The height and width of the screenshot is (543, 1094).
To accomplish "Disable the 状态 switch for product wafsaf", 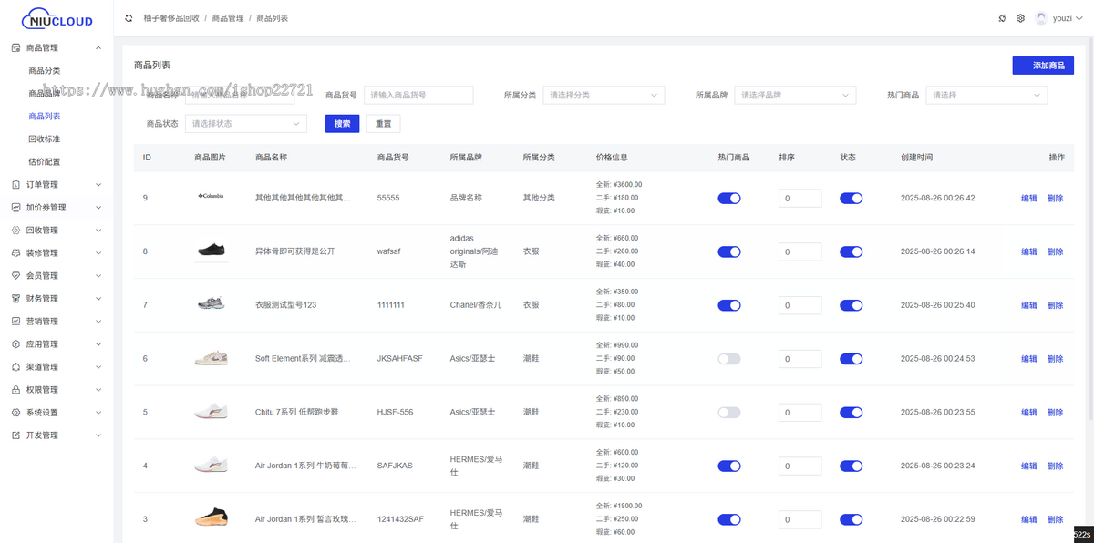I will [851, 251].
